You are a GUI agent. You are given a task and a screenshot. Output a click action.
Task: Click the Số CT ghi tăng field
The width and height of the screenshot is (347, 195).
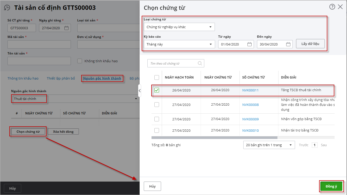point(22,28)
